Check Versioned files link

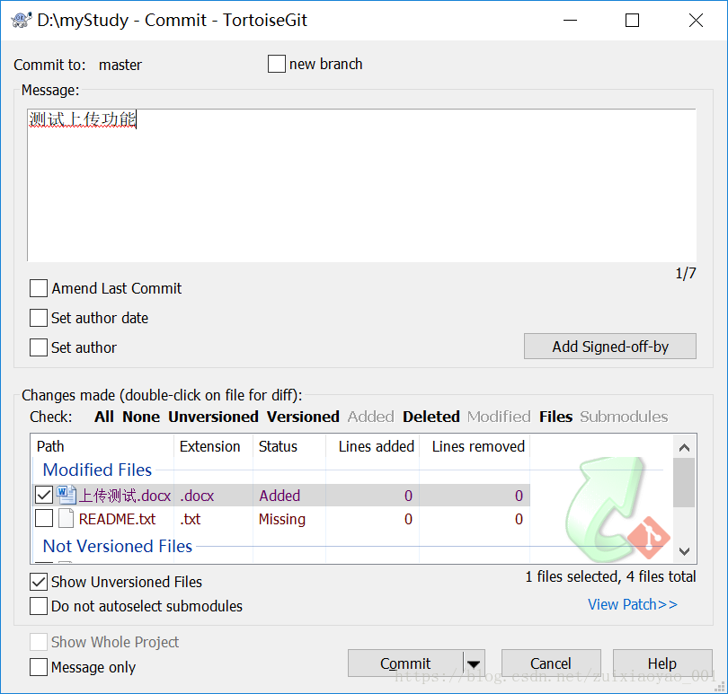coord(303,417)
